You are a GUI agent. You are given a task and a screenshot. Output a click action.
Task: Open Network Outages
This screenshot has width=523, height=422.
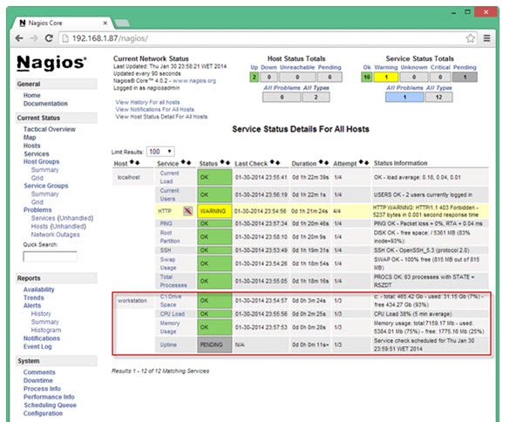point(56,235)
